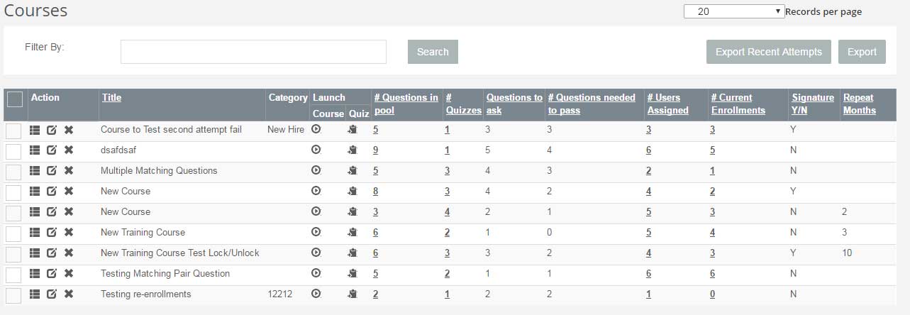The height and width of the screenshot is (315, 910).
Task: Open quizzes count 4 for New Course
Action: pyautogui.click(x=448, y=212)
